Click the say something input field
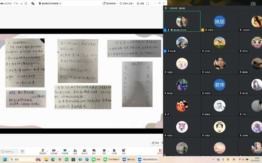 point(9,151)
